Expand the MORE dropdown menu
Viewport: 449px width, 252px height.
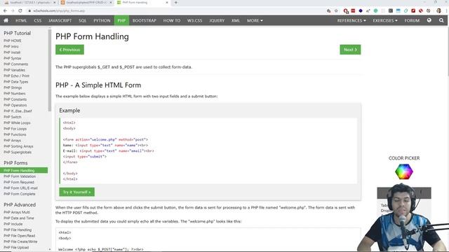click(255, 20)
